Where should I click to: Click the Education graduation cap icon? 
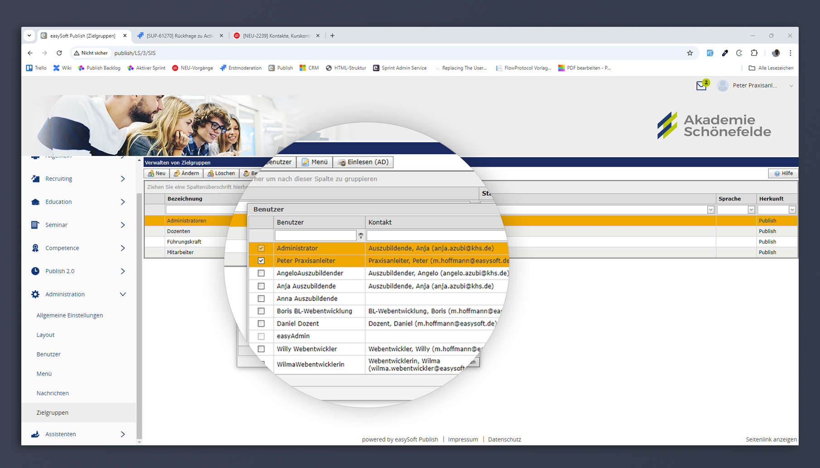tap(35, 202)
